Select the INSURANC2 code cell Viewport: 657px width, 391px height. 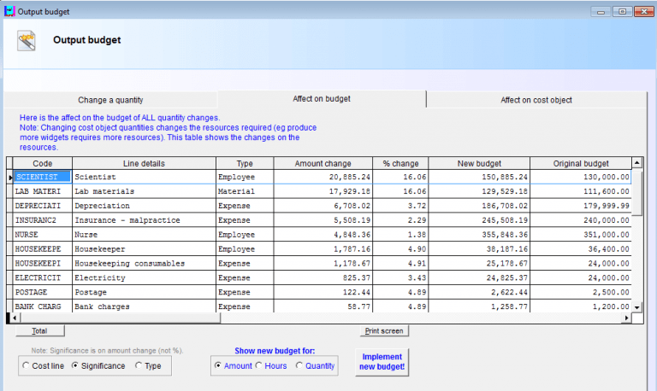[x=42, y=220]
